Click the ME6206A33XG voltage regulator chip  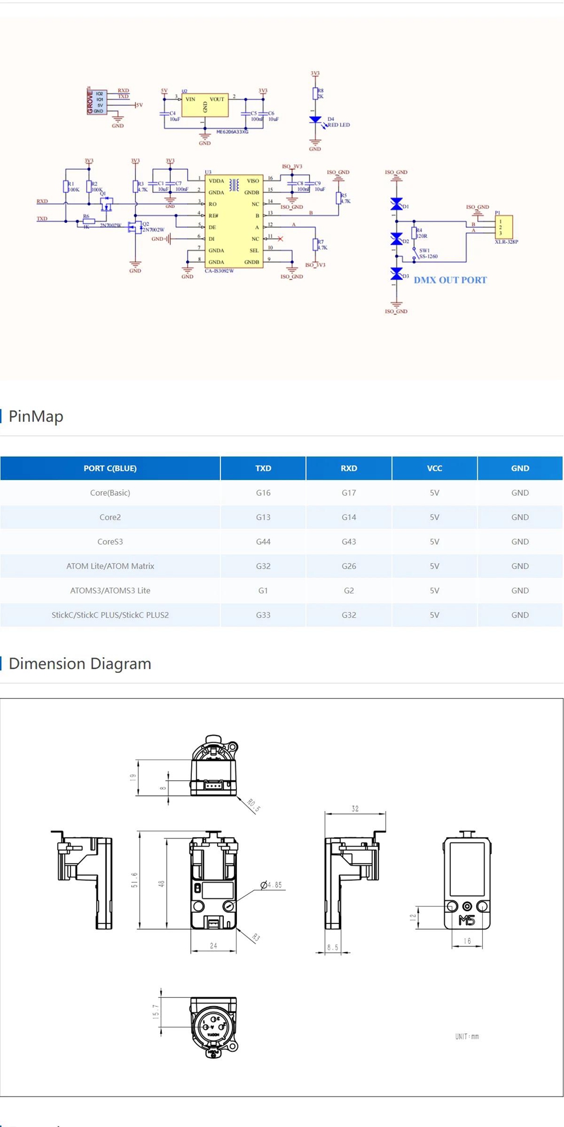[205, 105]
